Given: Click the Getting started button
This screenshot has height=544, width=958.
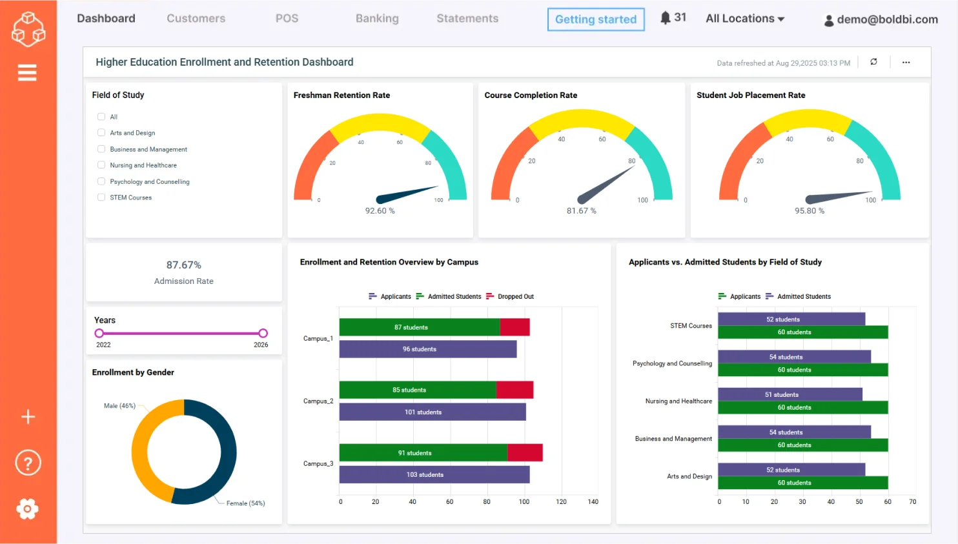Looking at the screenshot, I should click(595, 19).
